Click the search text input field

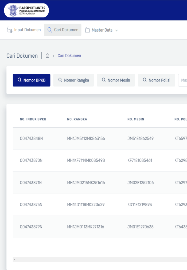pyautogui.click(x=183, y=80)
